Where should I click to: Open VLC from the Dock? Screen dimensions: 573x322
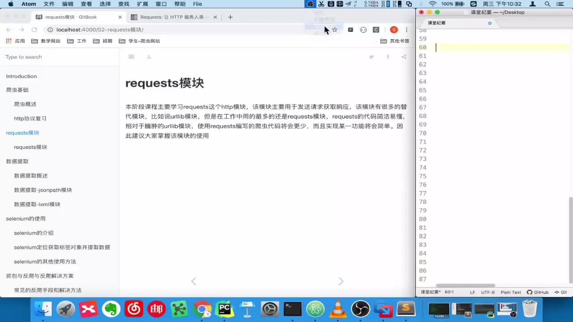coord(338,309)
